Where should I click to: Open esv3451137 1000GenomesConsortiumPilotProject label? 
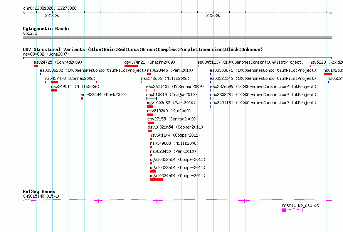click(x=251, y=62)
